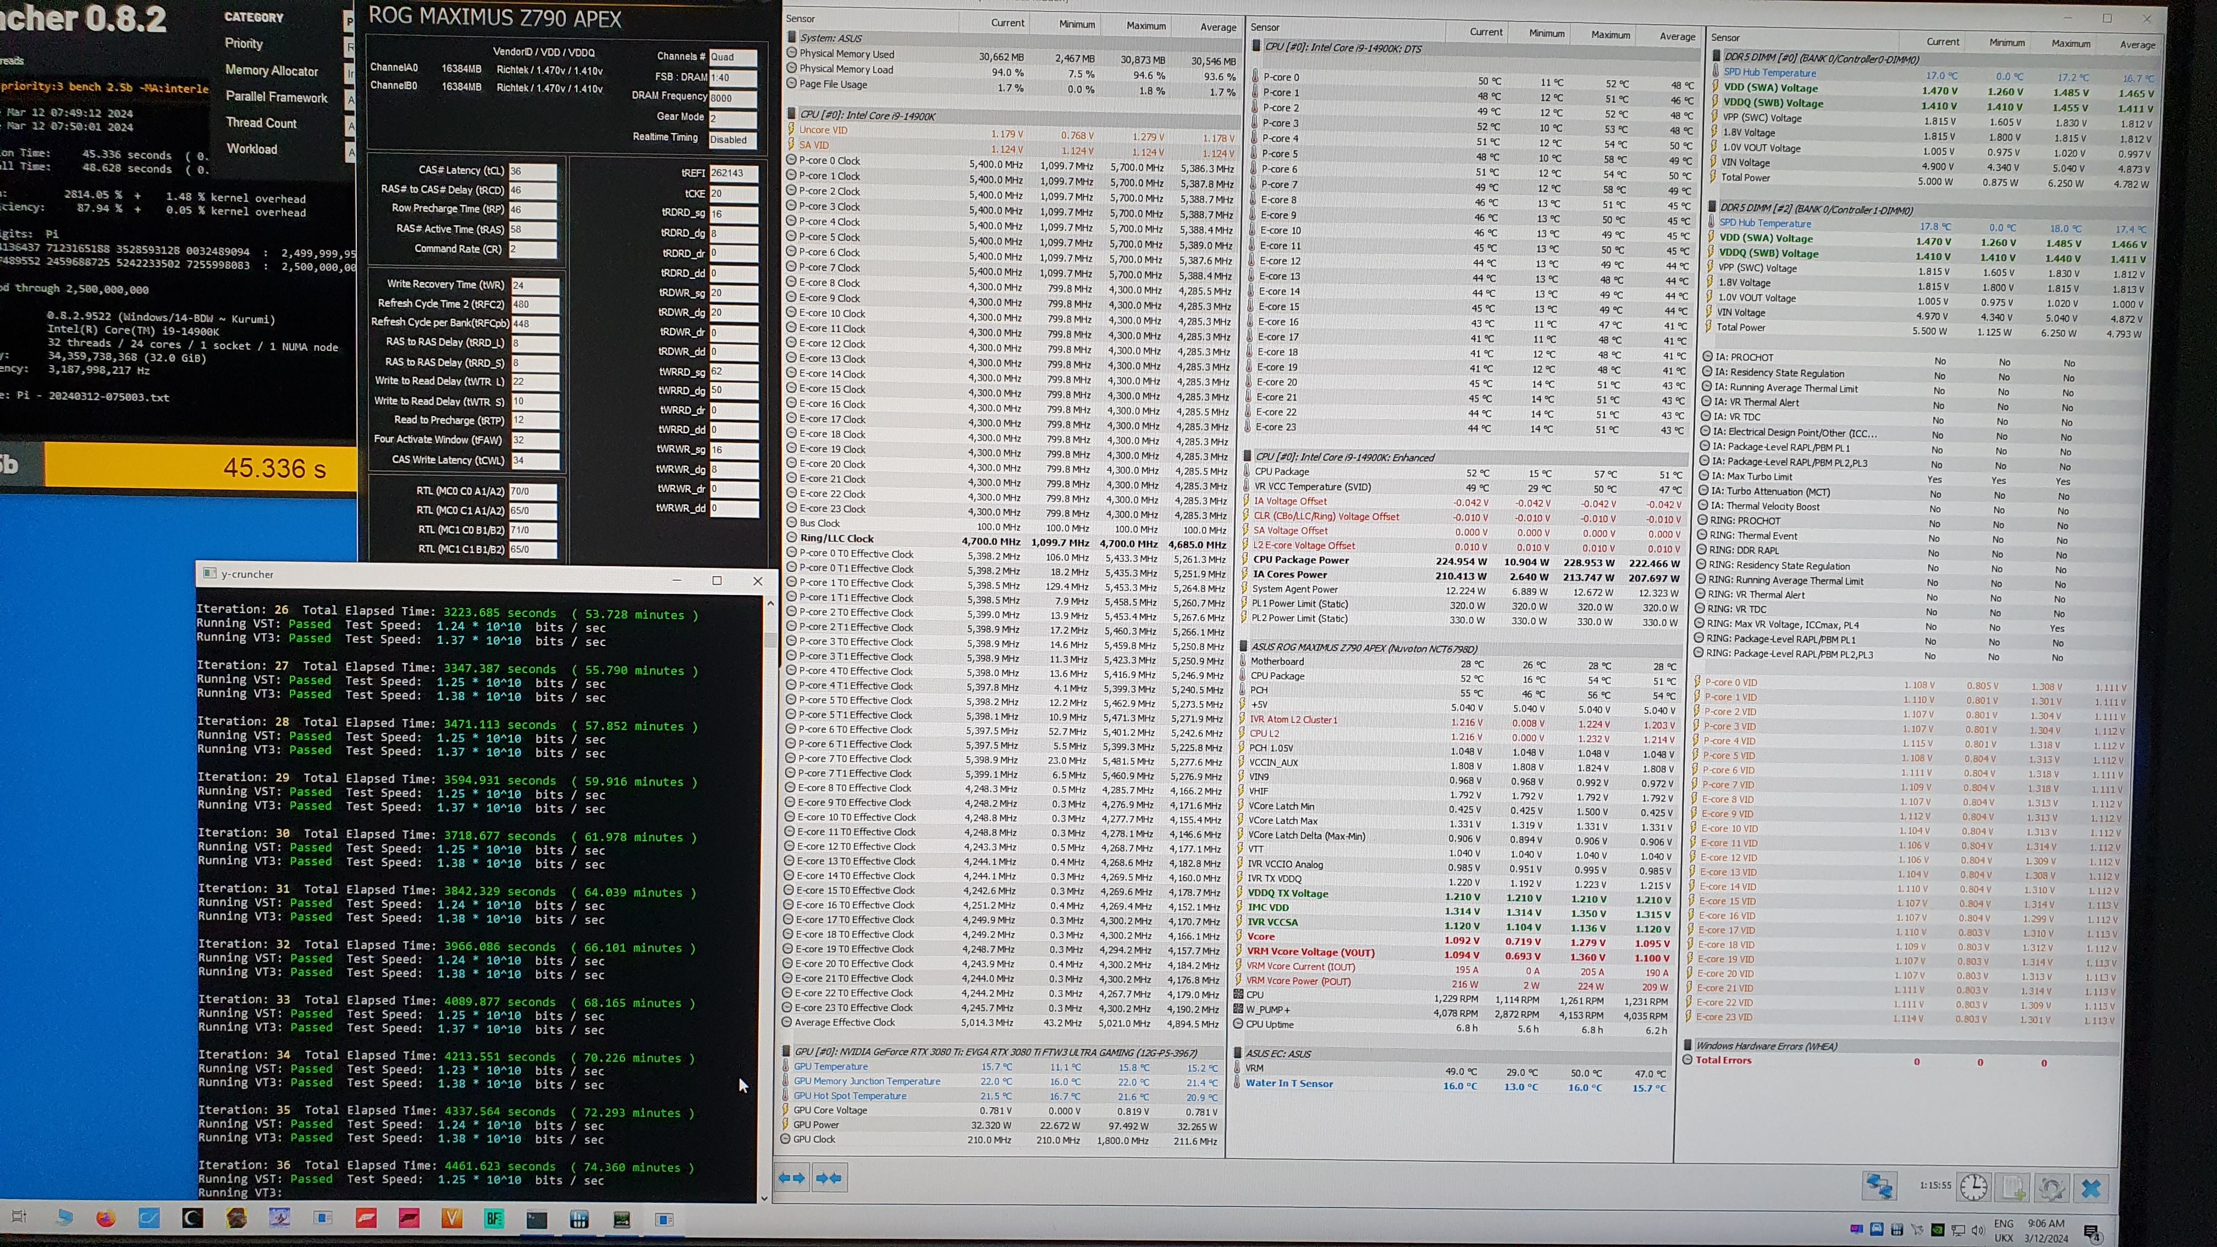Open the HWiNFO network remote sensor icon
Screen dimensions: 2217x1247
click(1879, 1186)
